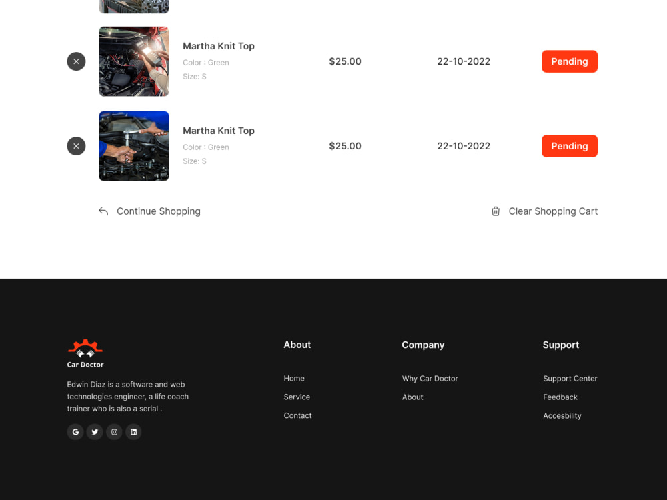Click the back arrow icon before Continue Shopping
Screen dimensions: 667x500
point(103,211)
